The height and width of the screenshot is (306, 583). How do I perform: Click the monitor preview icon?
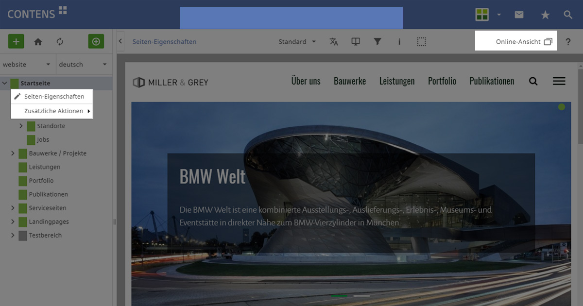click(x=356, y=42)
